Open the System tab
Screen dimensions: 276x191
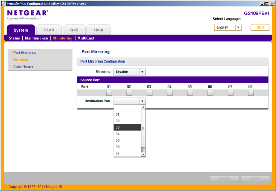pyautogui.click(x=21, y=30)
